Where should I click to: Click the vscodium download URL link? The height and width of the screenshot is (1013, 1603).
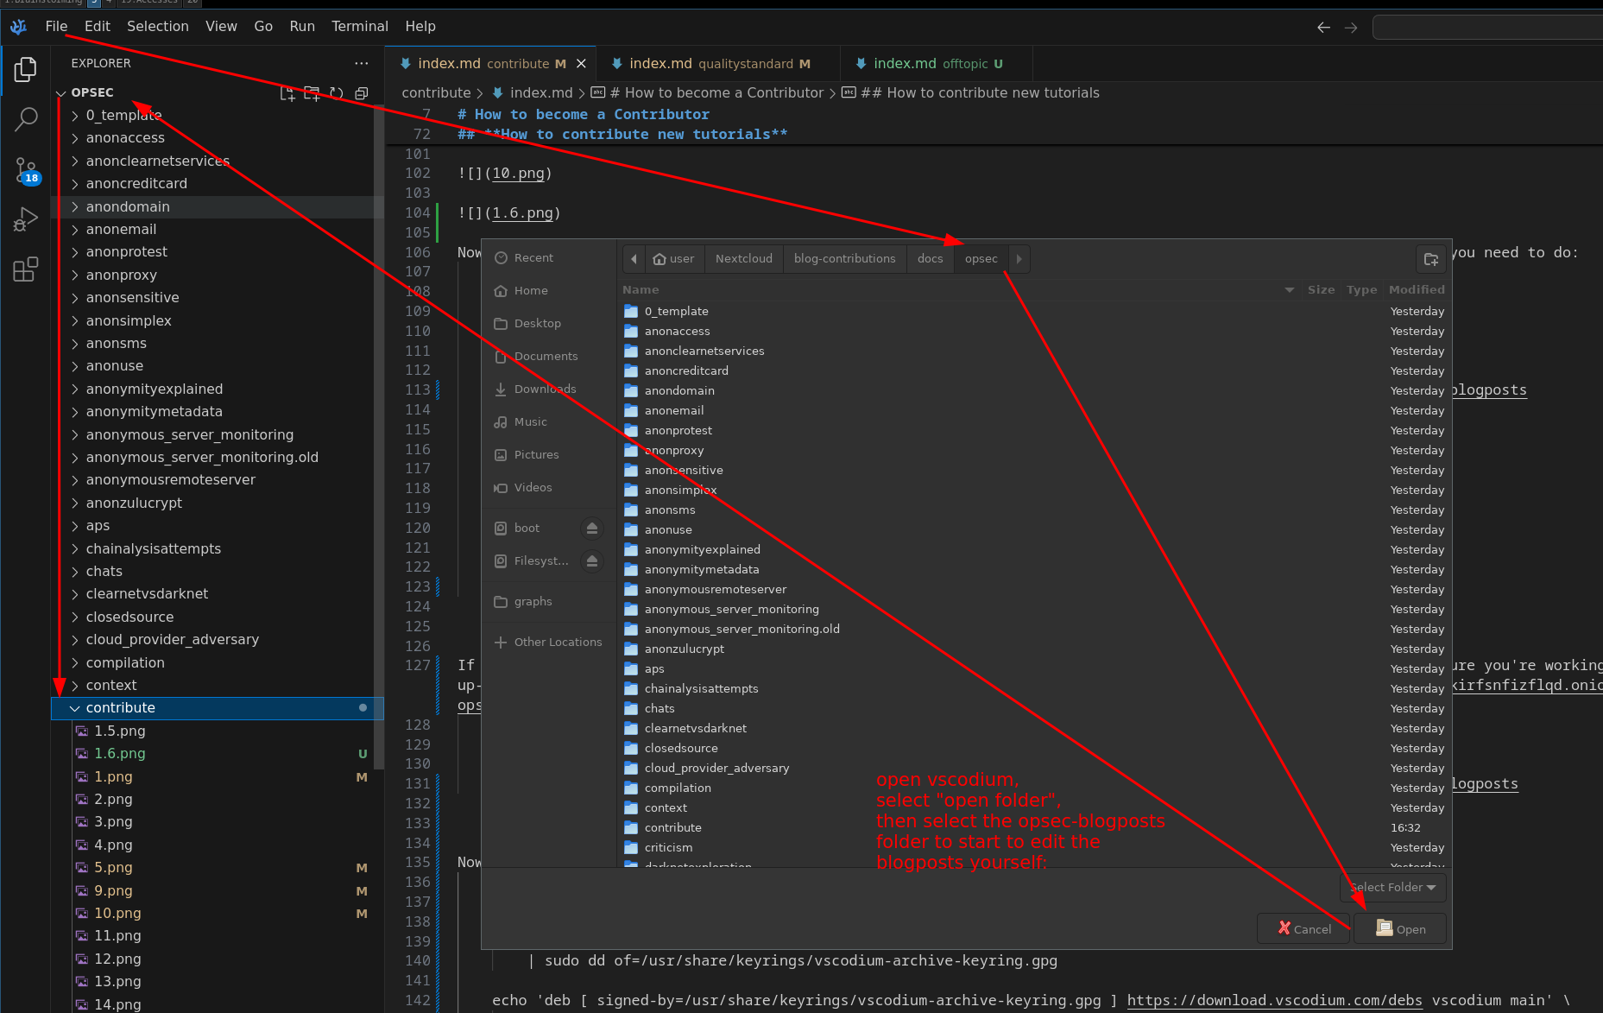[x=1274, y=1001]
